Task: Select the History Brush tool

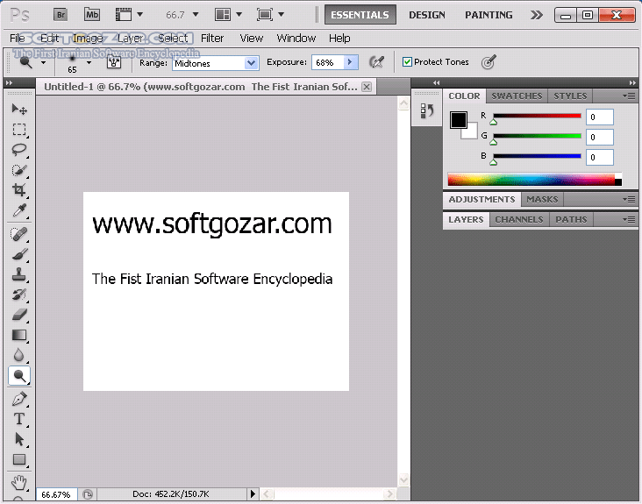Action: 19,295
